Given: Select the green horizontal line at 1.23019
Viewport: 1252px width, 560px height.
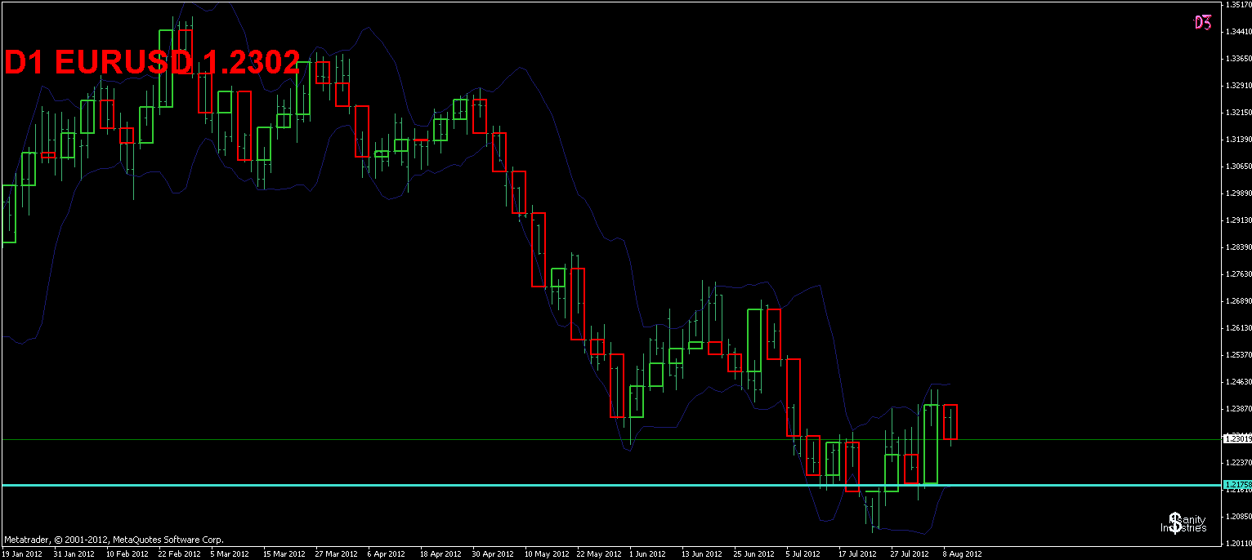Looking at the screenshot, I should click(611, 439).
